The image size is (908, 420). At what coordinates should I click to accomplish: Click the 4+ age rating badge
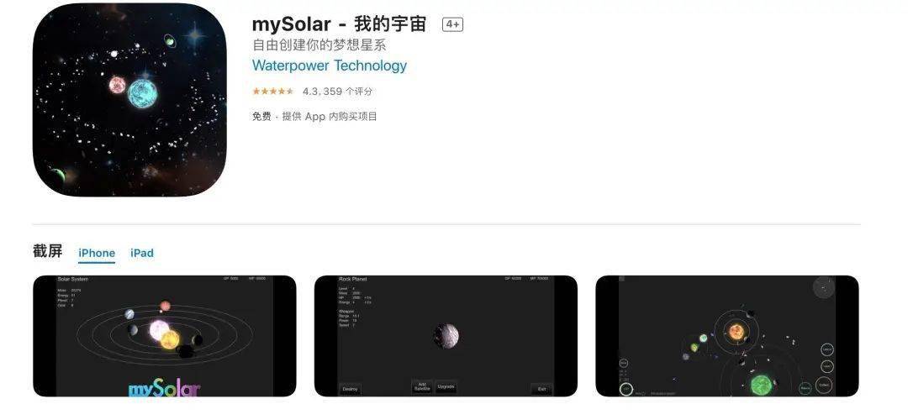click(453, 24)
